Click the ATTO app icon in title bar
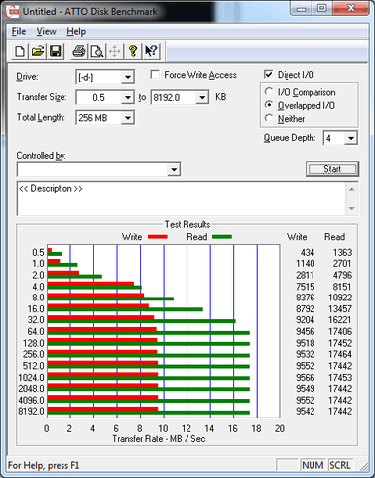The image size is (375, 478). (x=12, y=12)
